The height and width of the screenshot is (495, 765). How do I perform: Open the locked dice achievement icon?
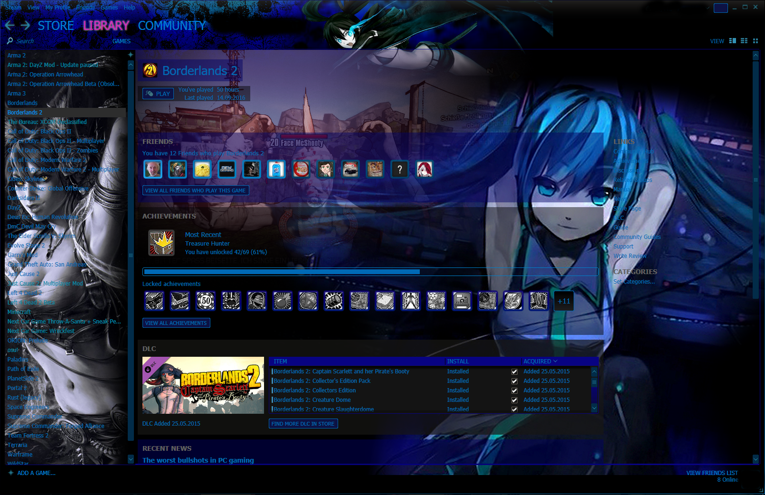point(308,301)
